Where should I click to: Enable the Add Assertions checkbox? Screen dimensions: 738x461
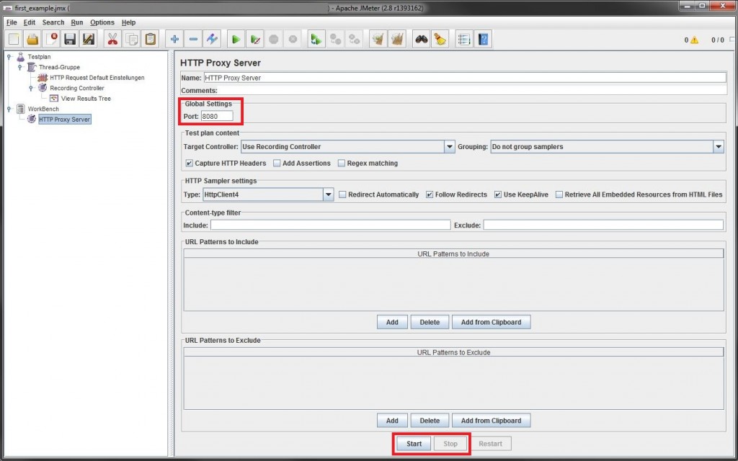click(277, 164)
